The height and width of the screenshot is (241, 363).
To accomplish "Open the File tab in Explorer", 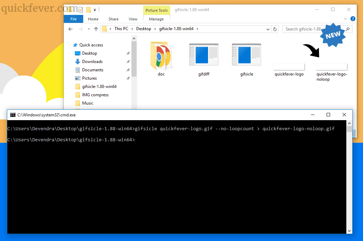I will 74,19.
